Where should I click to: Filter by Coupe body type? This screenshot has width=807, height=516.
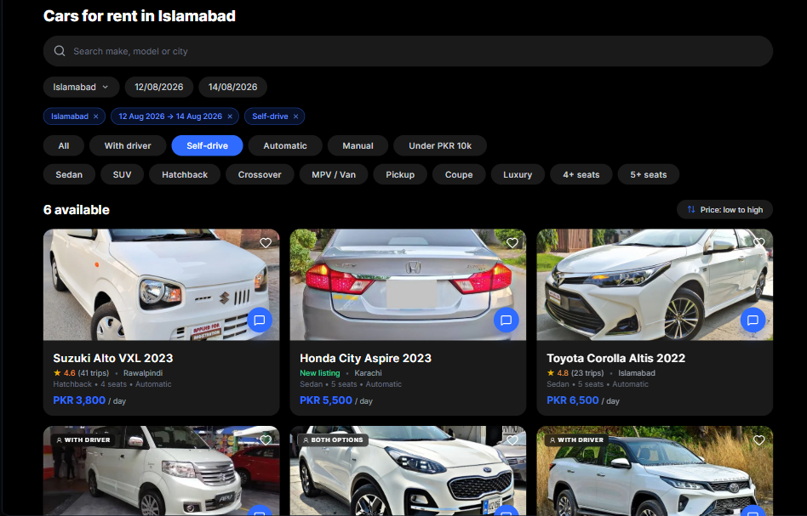pos(459,175)
